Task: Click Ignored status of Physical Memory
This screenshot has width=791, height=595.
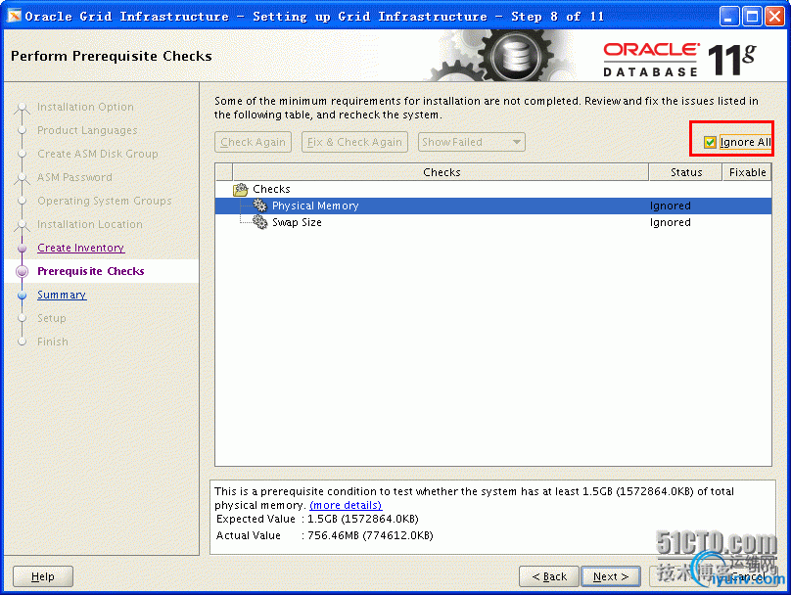Action: (x=670, y=206)
